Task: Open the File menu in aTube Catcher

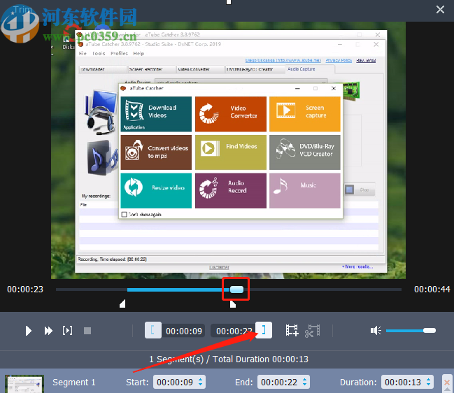Action: 83,54
